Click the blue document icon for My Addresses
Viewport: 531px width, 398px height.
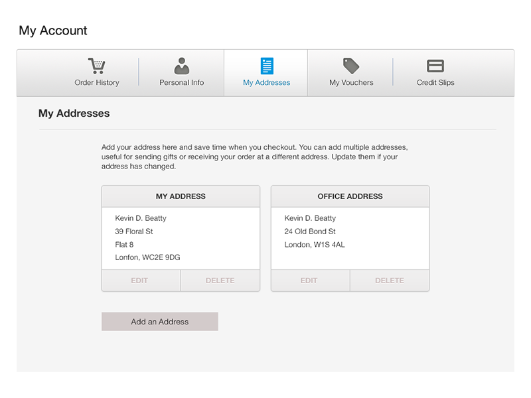(x=265, y=65)
